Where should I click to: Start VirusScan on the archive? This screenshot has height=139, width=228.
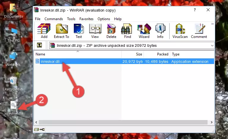180,31
